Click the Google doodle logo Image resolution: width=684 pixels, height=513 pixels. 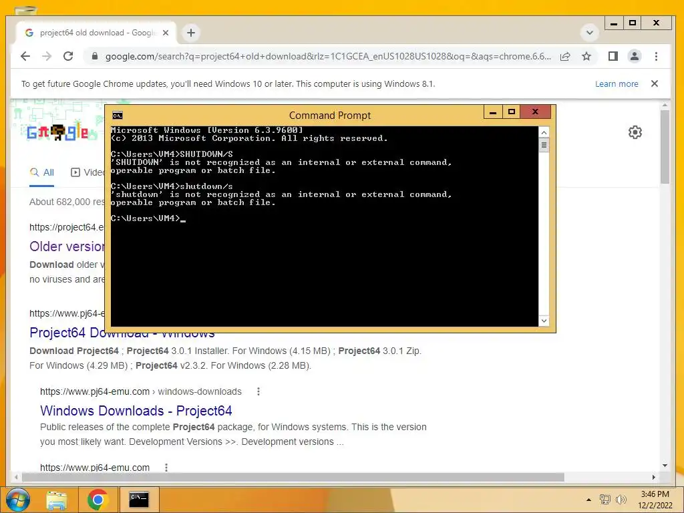[57, 132]
